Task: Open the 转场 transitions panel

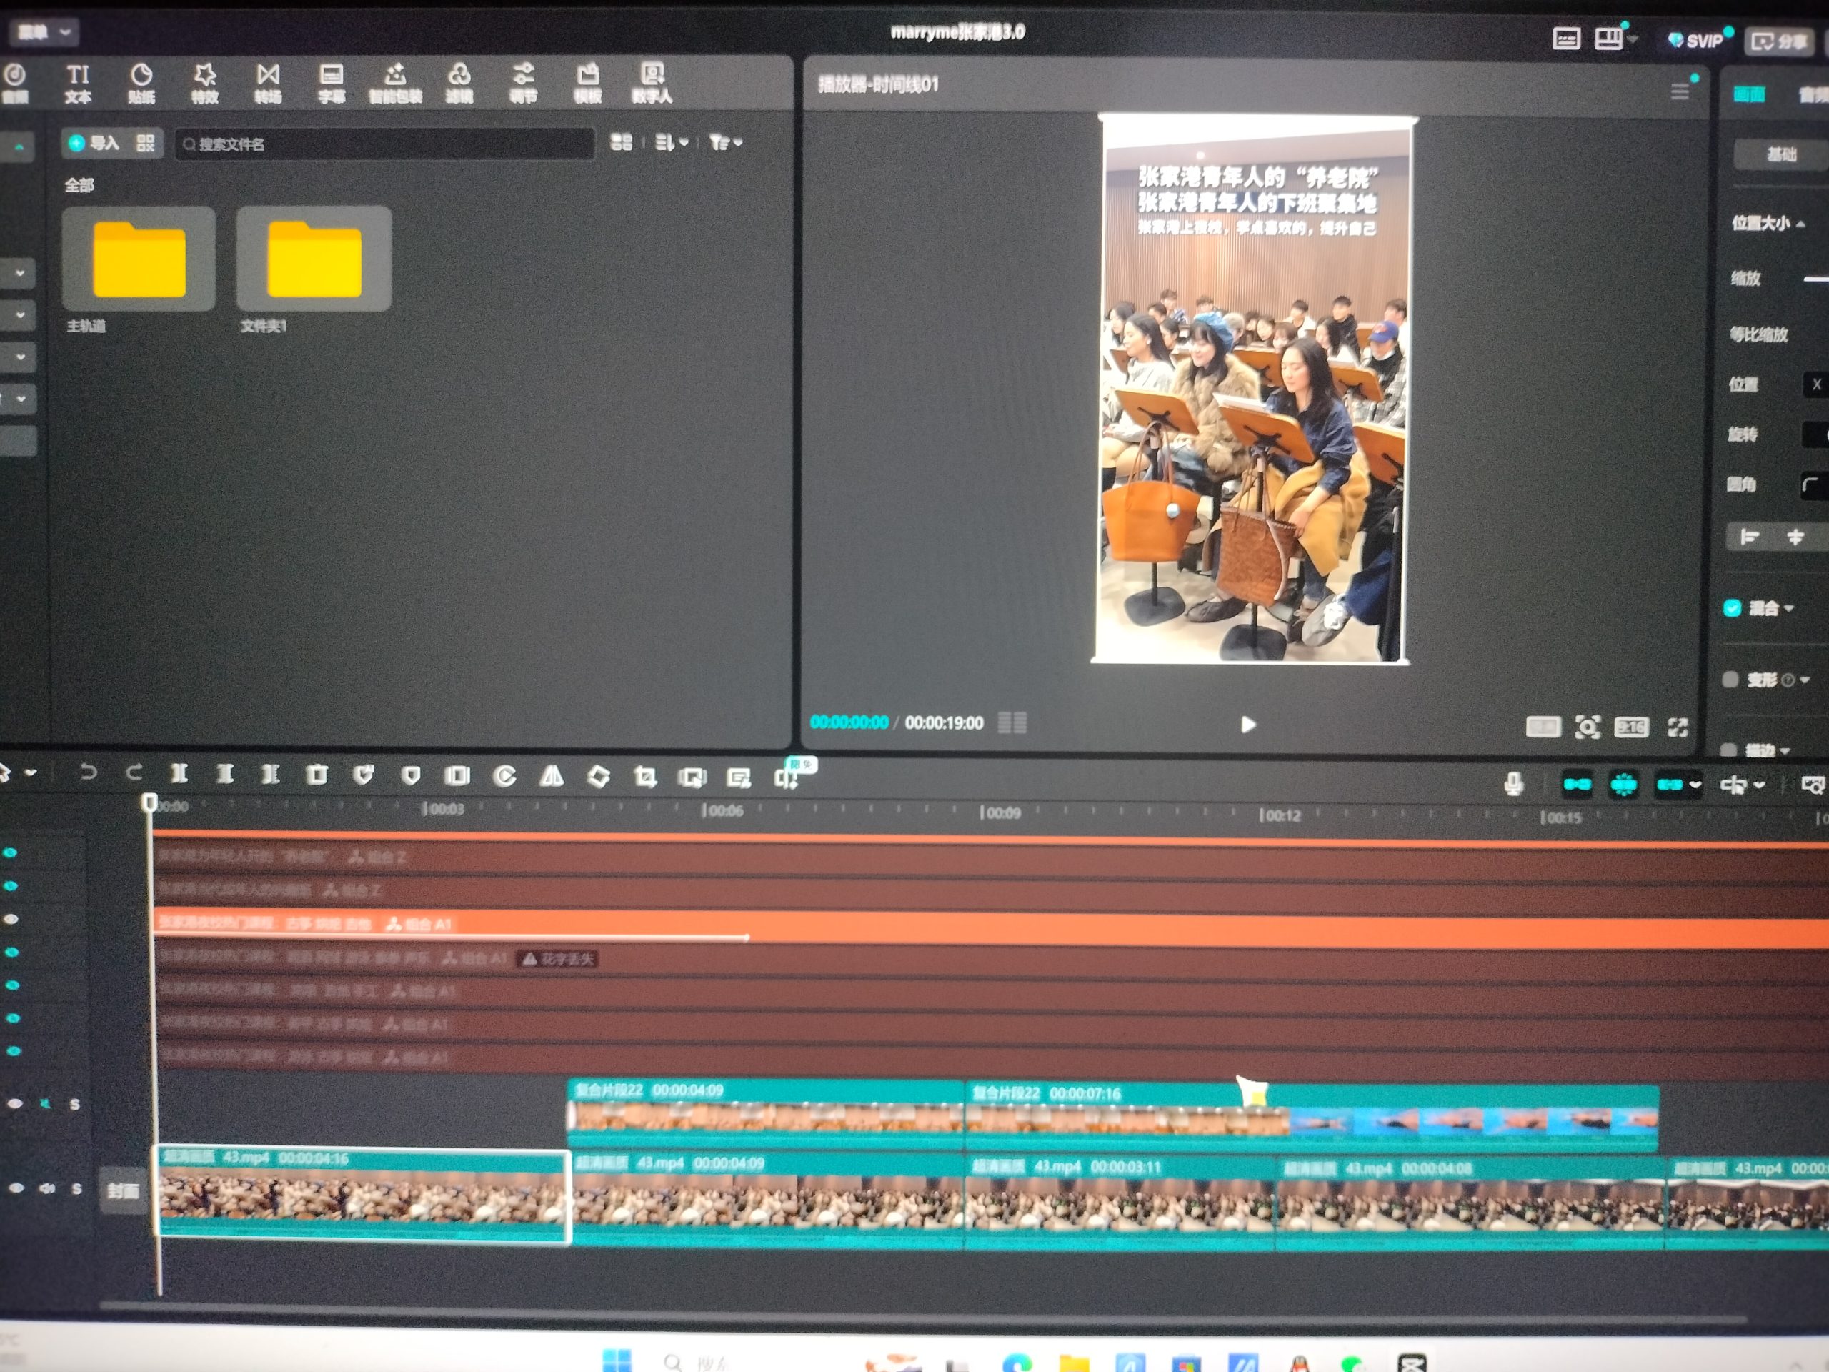Action: pyautogui.click(x=268, y=84)
